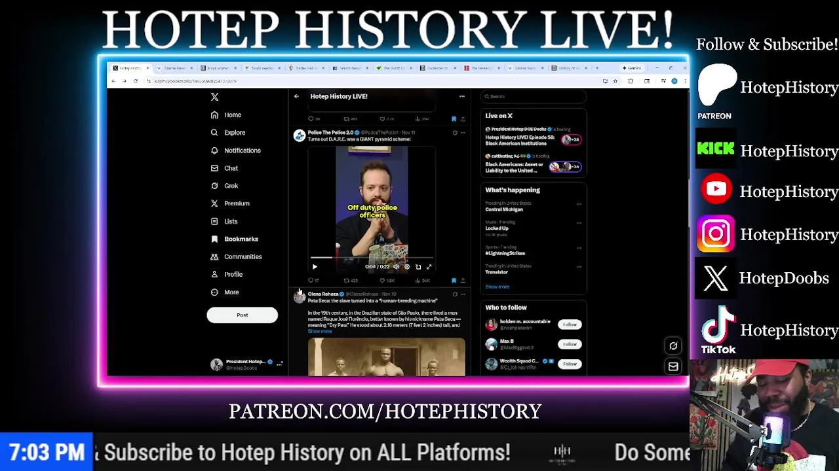The height and width of the screenshot is (471, 839).
Task: Open three-dot menu on Police The Police post
Action: 463,133
